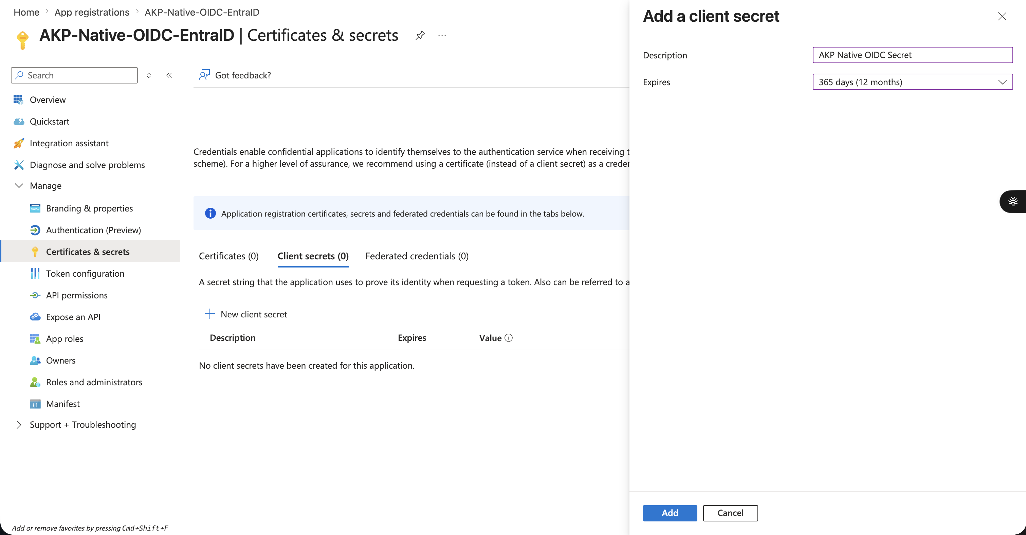Image resolution: width=1026 pixels, height=535 pixels.
Task: Collapse the Manage section
Action: point(19,186)
